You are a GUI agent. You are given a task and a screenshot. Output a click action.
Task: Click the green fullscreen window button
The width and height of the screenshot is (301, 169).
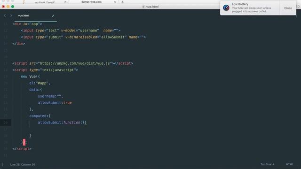point(13,7)
